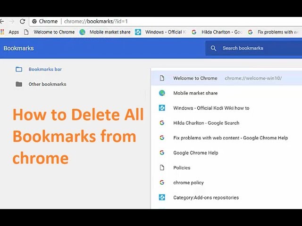Click the page icon beside Policies bookmark
This screenshot has width=302, height=226.
point(162,168)
